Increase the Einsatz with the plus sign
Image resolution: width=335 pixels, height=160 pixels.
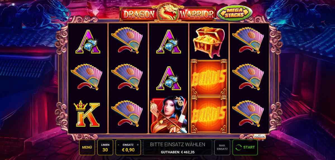[138, 145]
